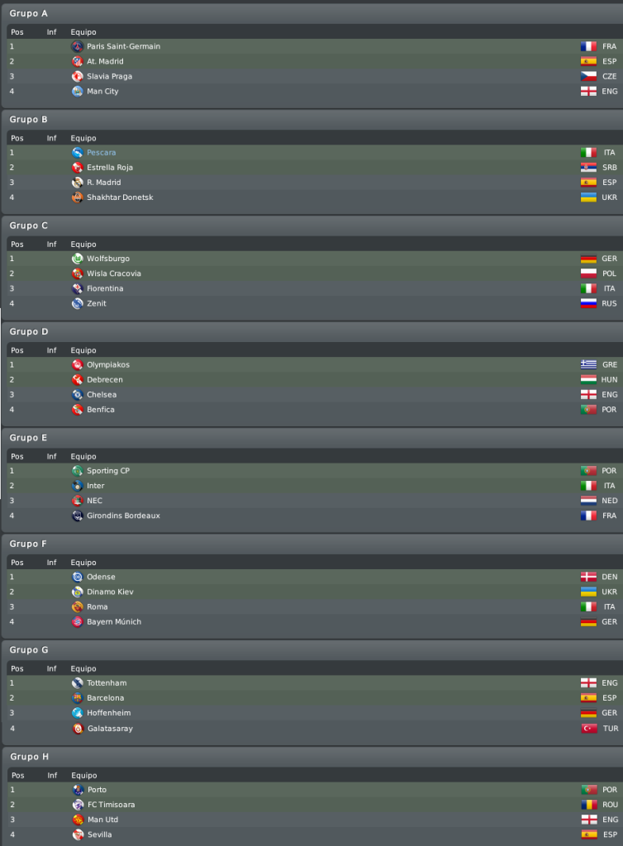Screen dimensions: 623x846
Task: Click the Bayern Múnich club badge
Action: tap(77, 621)
